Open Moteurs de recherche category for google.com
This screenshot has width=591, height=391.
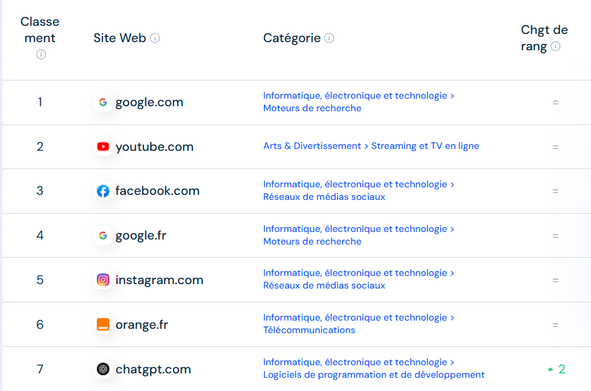click(312, 108)
